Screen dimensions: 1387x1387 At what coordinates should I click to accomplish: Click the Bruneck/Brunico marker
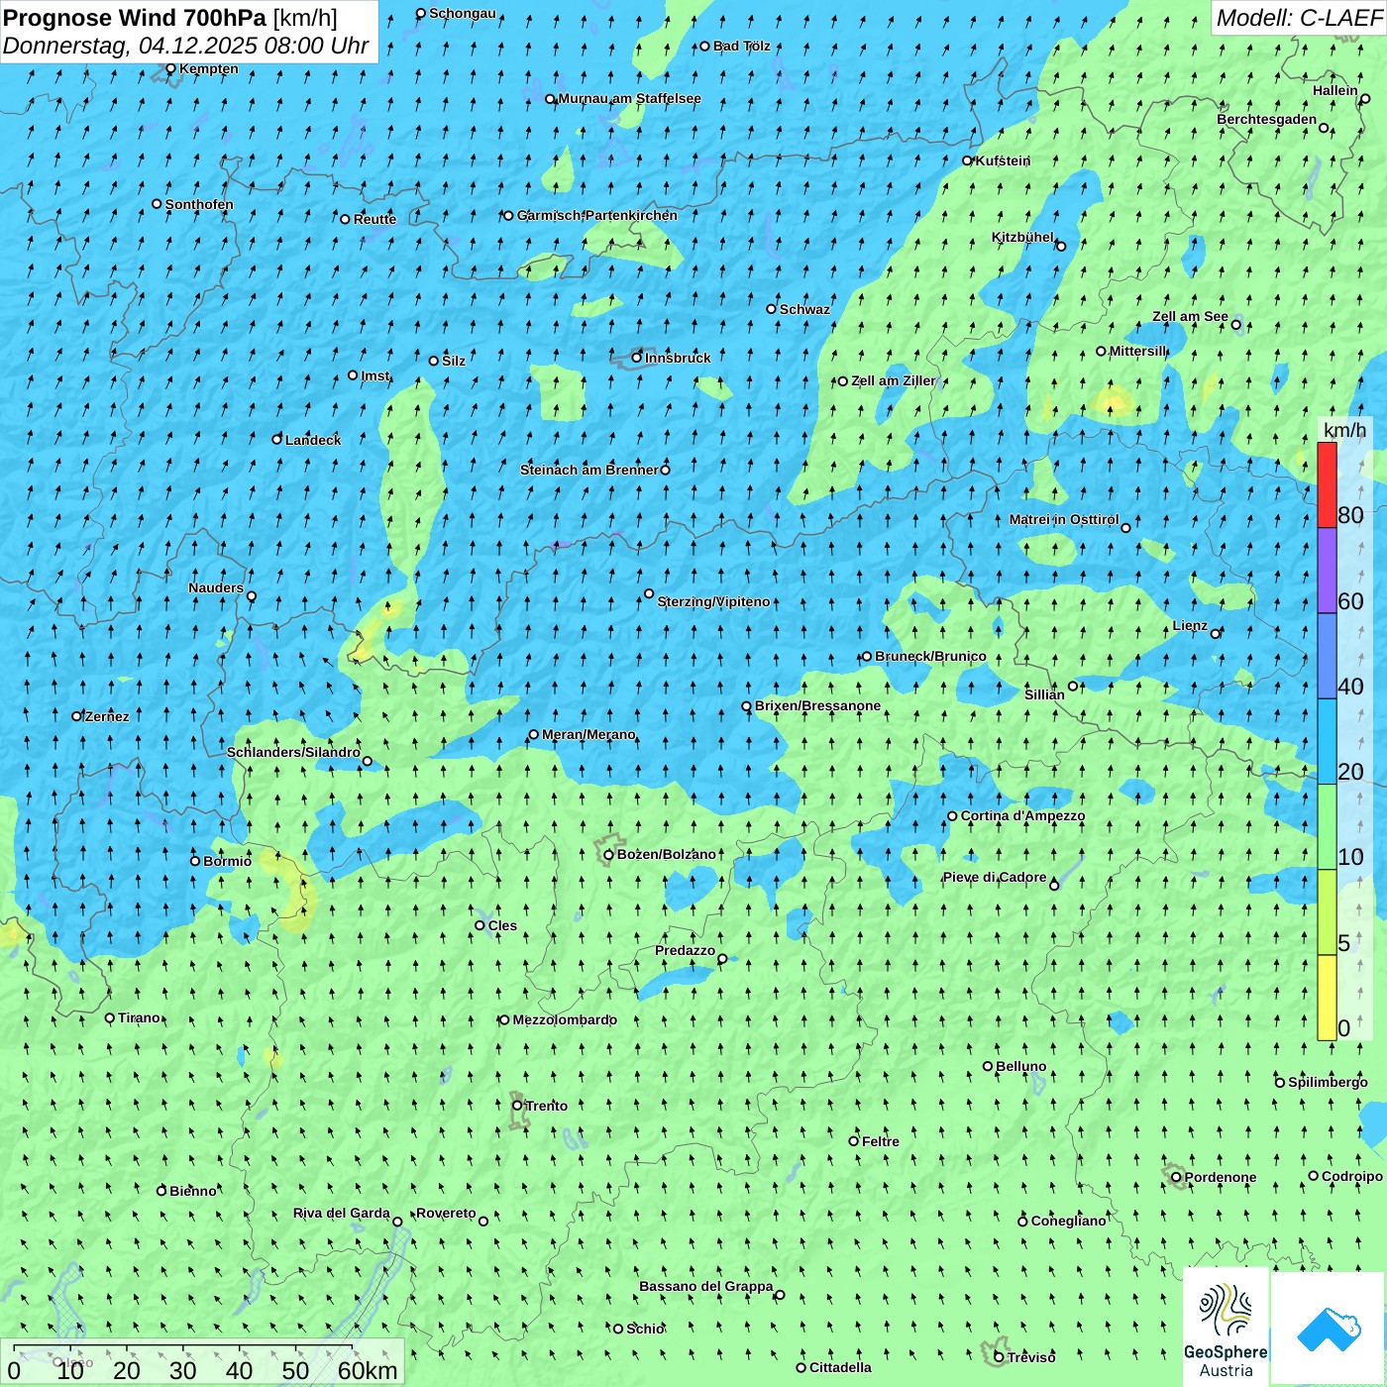coord(867,656)
